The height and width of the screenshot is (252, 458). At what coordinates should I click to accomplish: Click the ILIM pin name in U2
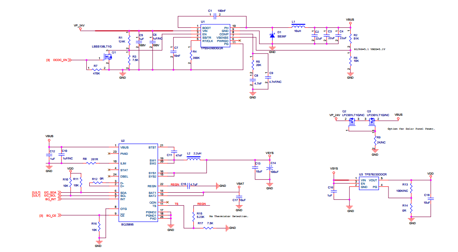point(123,164)
